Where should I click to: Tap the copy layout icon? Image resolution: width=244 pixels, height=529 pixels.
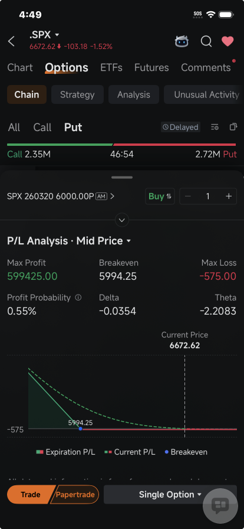click(233, 127)
